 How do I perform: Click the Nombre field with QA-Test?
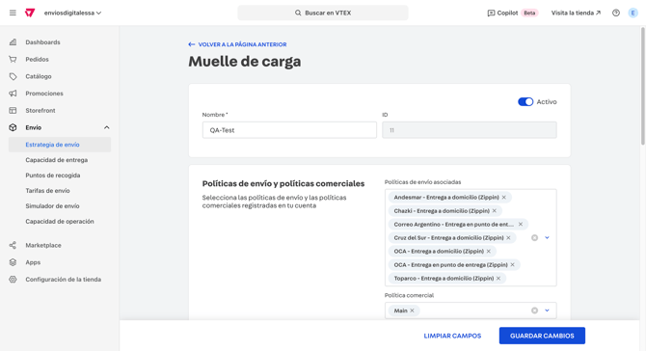(289, 130)
